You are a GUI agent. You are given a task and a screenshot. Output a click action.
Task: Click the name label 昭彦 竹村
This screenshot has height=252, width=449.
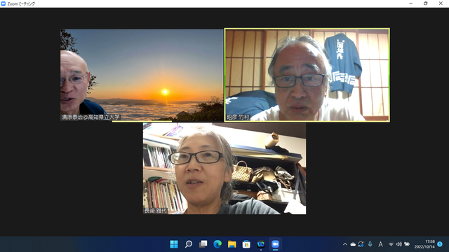[239, 117]
